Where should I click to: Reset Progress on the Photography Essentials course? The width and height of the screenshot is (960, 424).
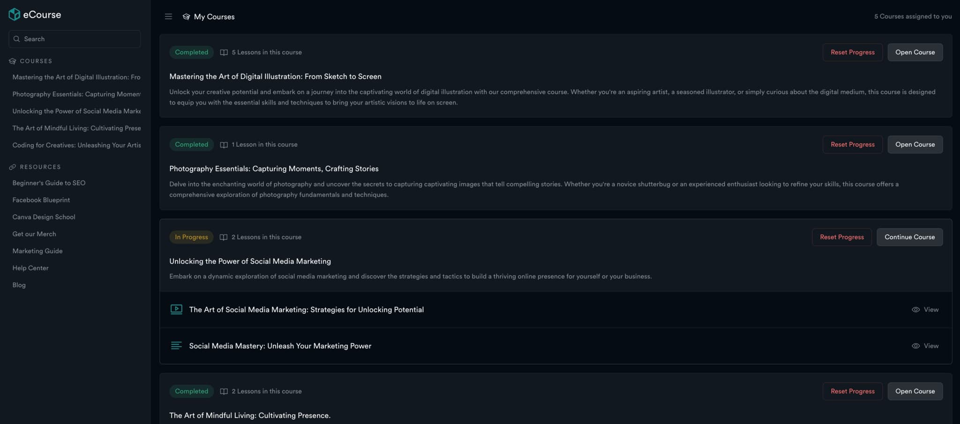pyautogui.click(x=852, y=144)
